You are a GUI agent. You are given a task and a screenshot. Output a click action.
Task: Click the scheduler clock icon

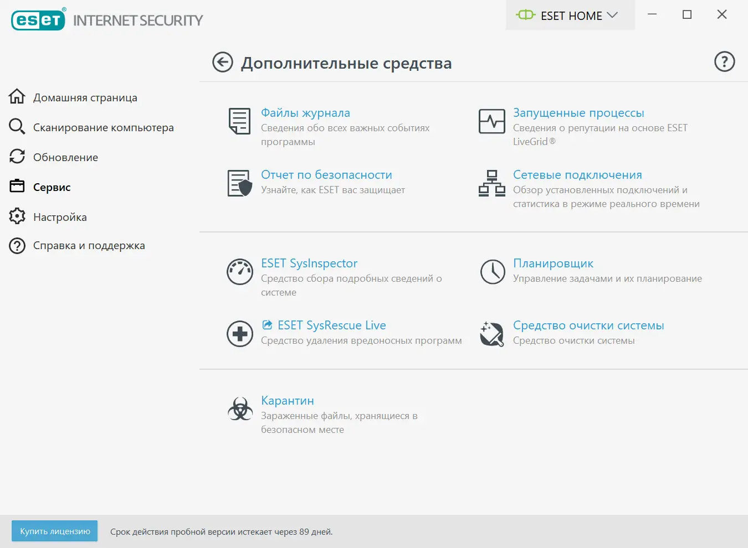coord(493,272)
